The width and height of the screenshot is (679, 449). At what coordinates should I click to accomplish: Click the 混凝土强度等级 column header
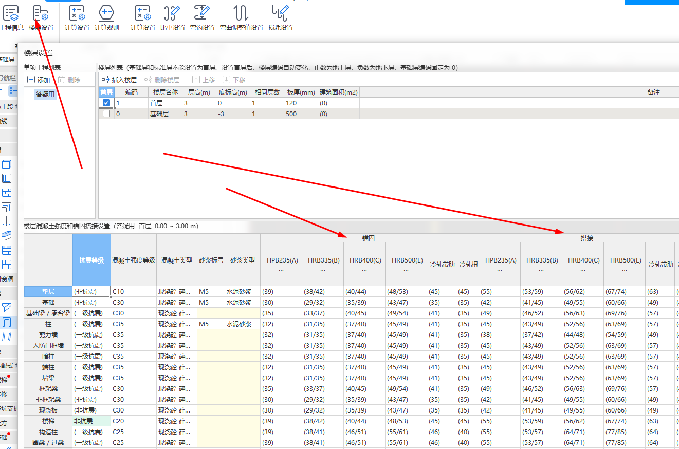point(134,260)
